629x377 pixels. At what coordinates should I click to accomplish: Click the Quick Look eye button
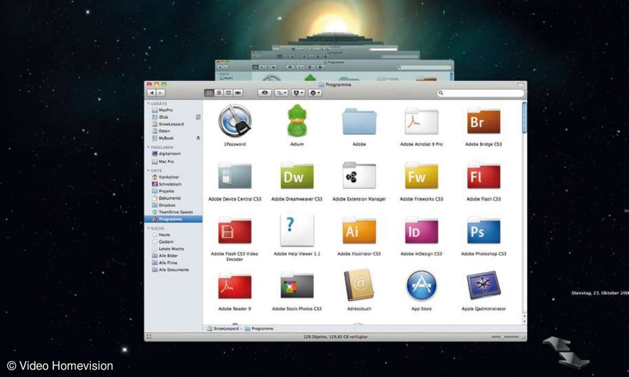point(265,93)
